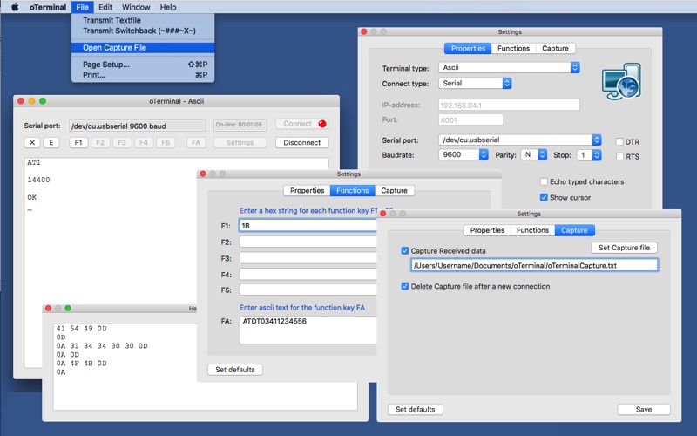Viewport: 697px width, 436px height.
Task: Choose Print from File menu
Action: [143, 75]
